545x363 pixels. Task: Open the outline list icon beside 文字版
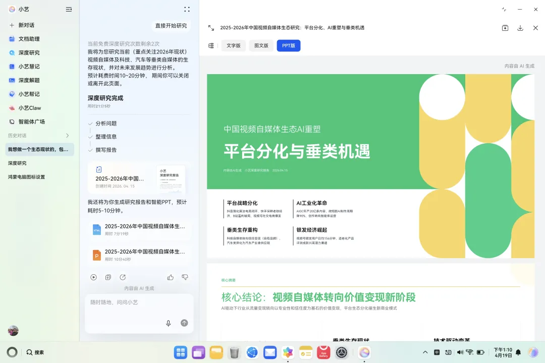[x=211, y=46]
